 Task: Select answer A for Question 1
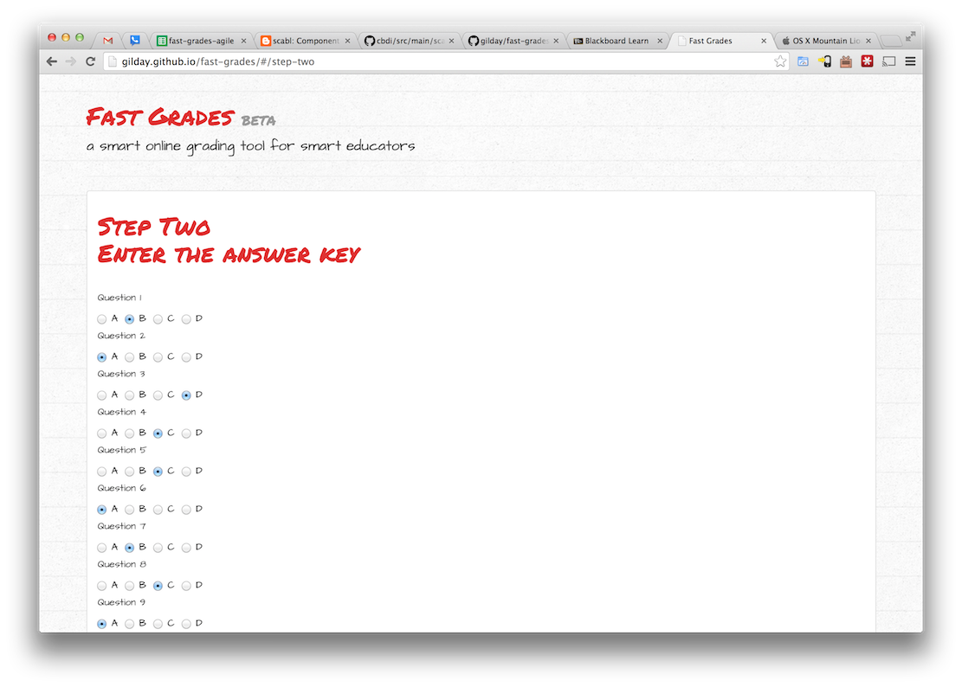(x=102, y=319)
